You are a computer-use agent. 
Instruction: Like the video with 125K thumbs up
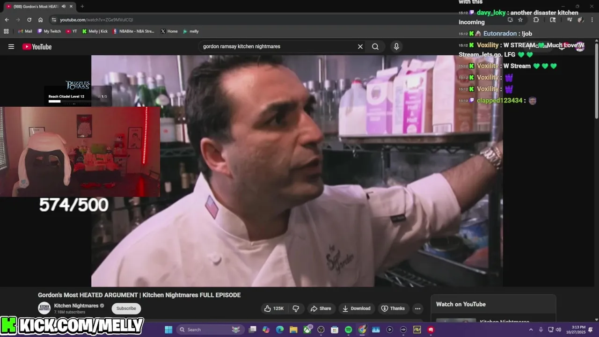tap(274, 308)
